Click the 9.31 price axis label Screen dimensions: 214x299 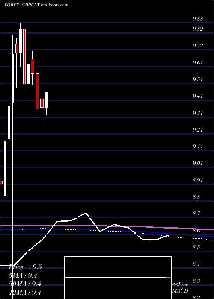[x=198, y=113]
